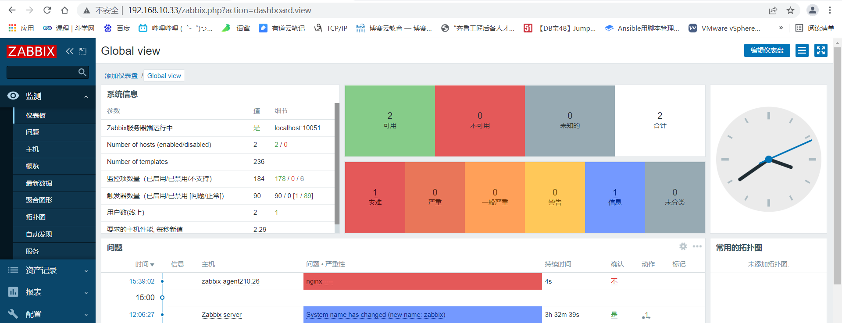
Task: Click the 系统信息 widget scrollbar
Action: [337, 163]
